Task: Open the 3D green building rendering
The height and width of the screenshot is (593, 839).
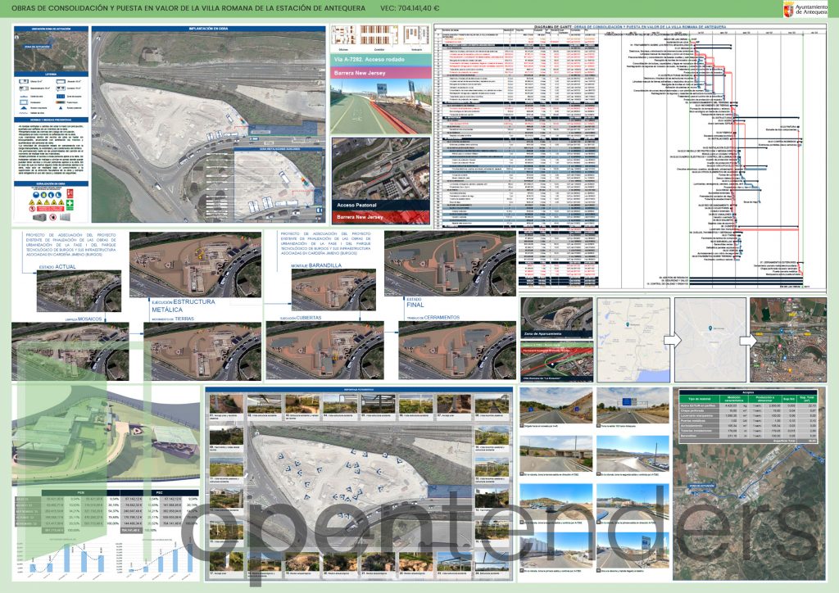Action: [x=107, y=435]
